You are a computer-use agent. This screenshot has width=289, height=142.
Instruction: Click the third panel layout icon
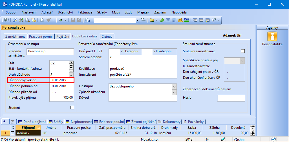(x=208, y=20)
